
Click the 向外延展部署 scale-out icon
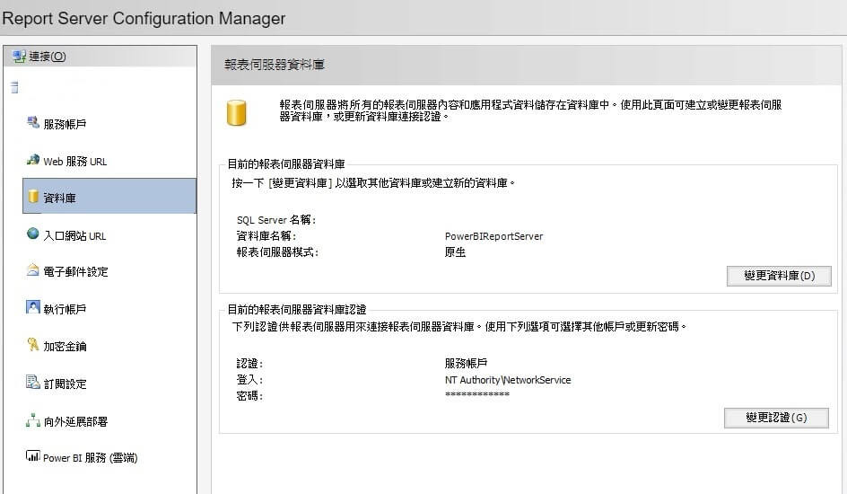[x=33, y=421]
